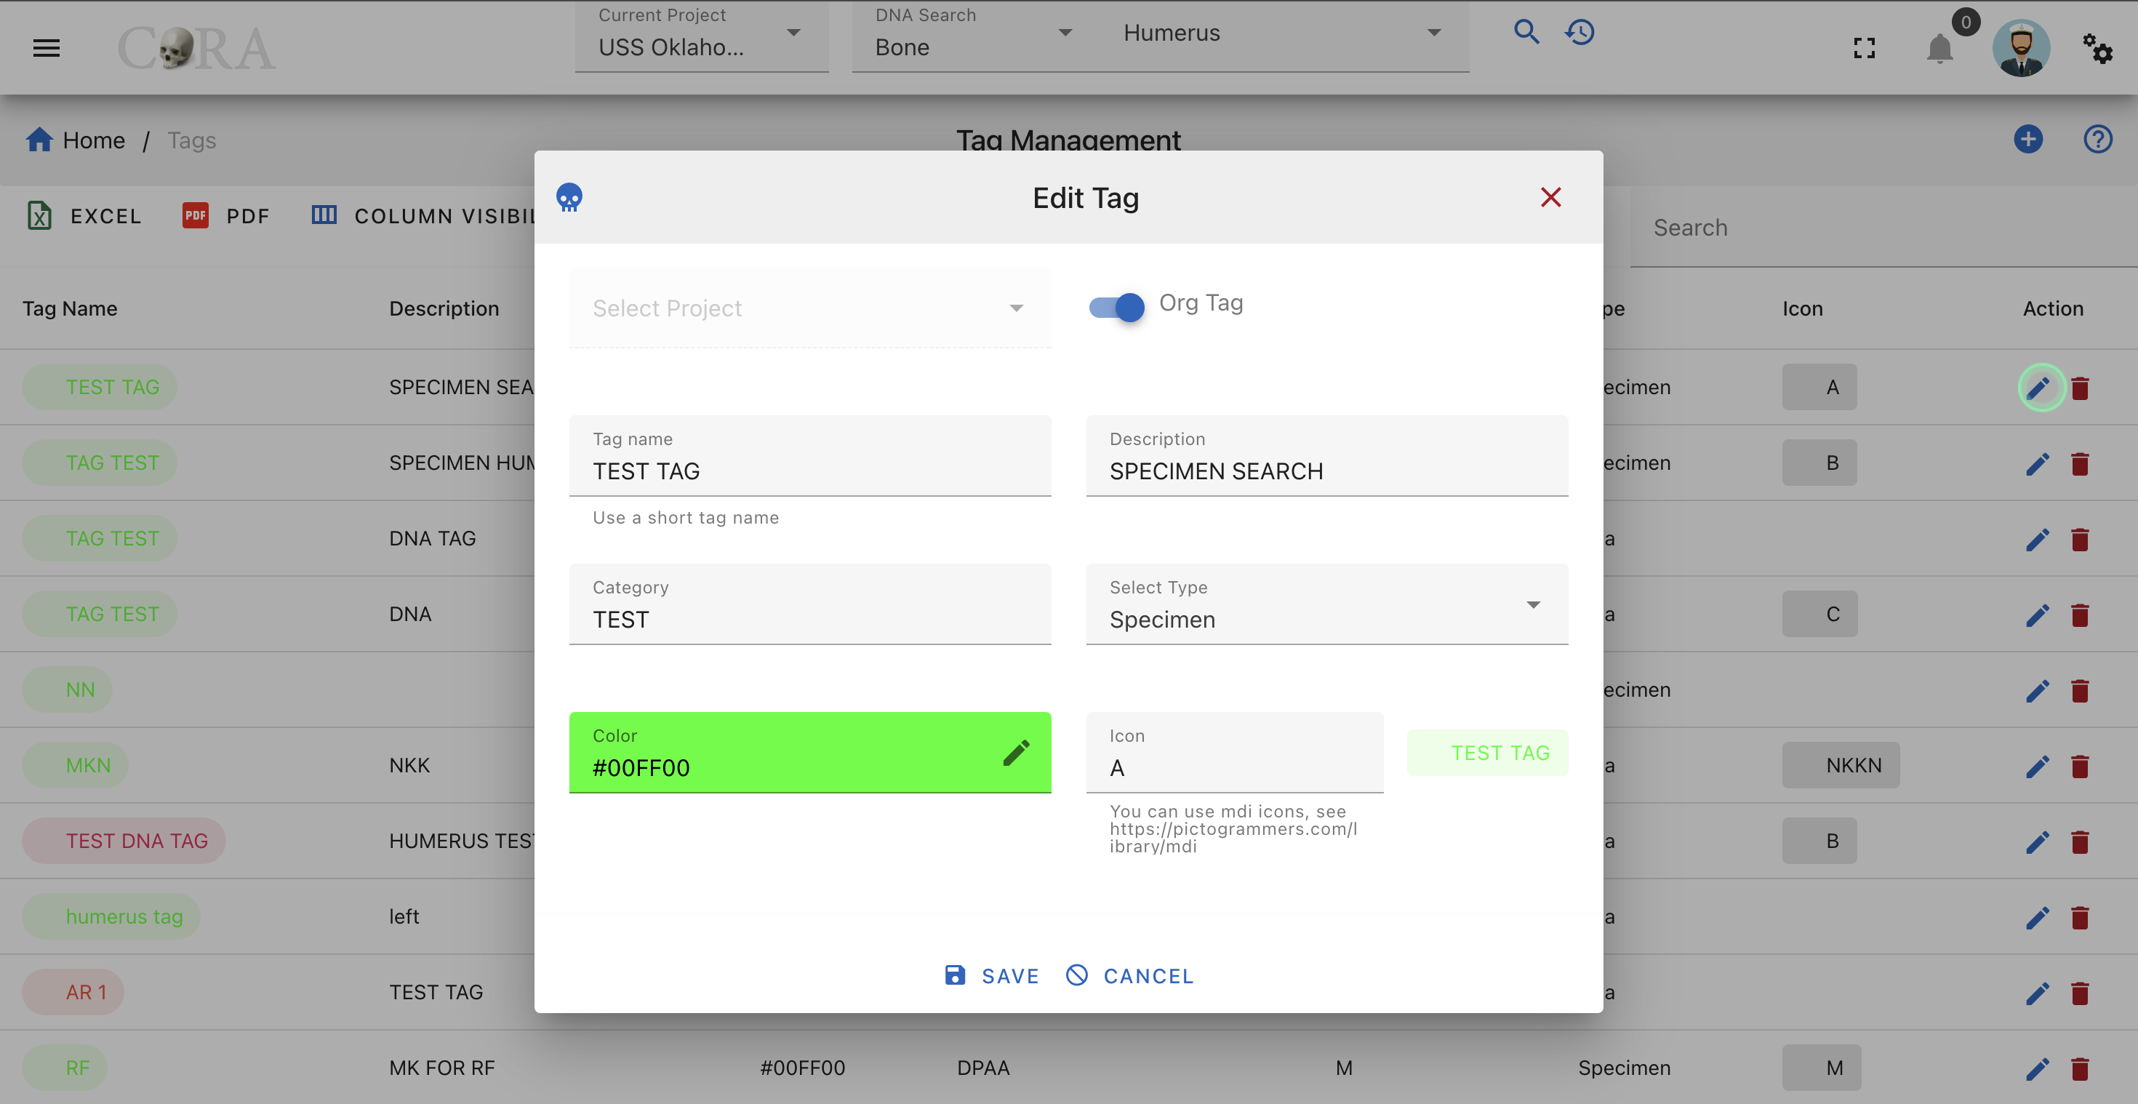Open the DNA Search Bone dropdown
The image size is (2138, 1104).
[976, 35]
